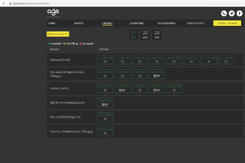Click the green Available legend swatch
Screen dimensions: 245x163
(49, 44)
